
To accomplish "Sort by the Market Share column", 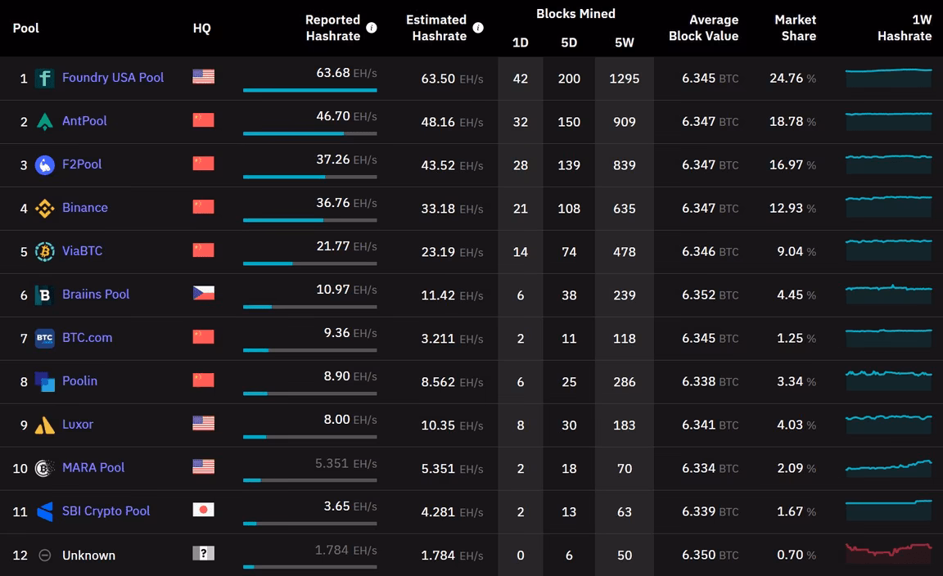I will [x=796, y=28].
